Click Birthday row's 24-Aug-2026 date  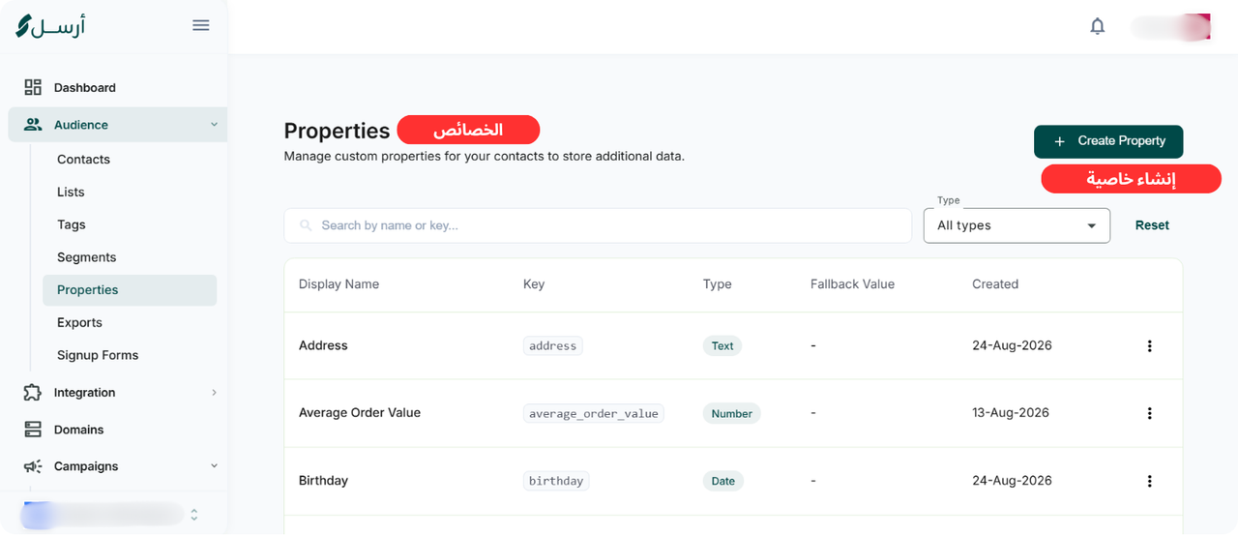point(1012,481)
